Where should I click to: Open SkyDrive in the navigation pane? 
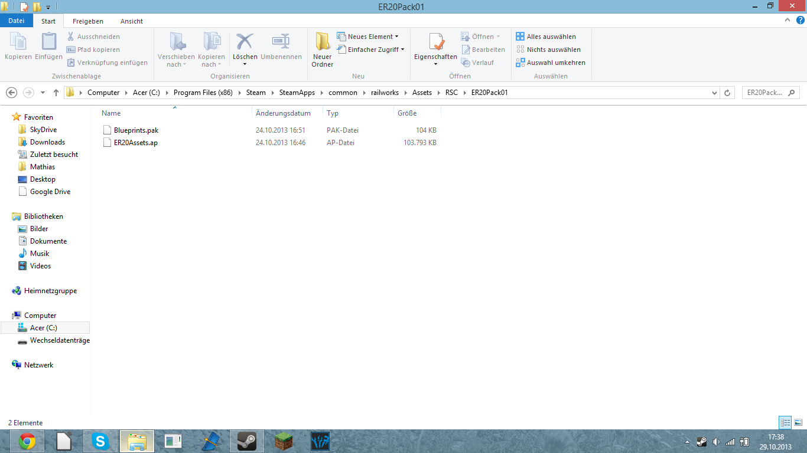point(43,130)
